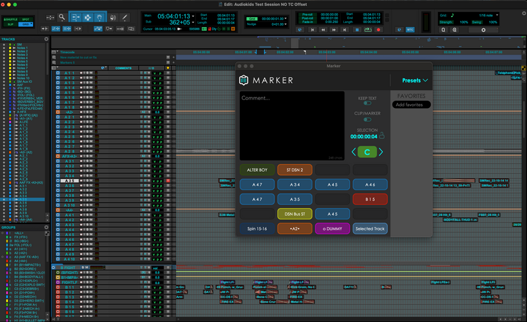Open the Main counter format dropdown
The height and width of the screenshot is (322, 527).
point(193,16)
